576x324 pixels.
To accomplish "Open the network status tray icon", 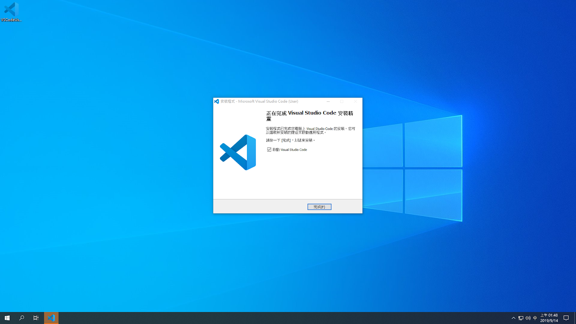I will click(x=521, y=318).
